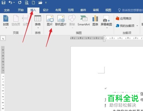
Task: Click the Open folder icon
Action: (40, 3)
